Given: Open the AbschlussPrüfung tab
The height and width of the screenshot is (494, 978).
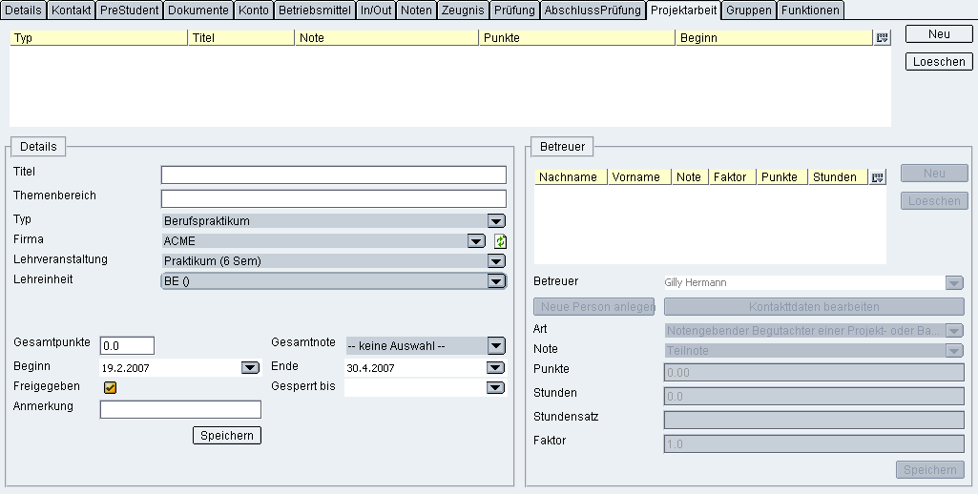Looking at the screenshot, I should pyautogui.click(x=592, y=10).
